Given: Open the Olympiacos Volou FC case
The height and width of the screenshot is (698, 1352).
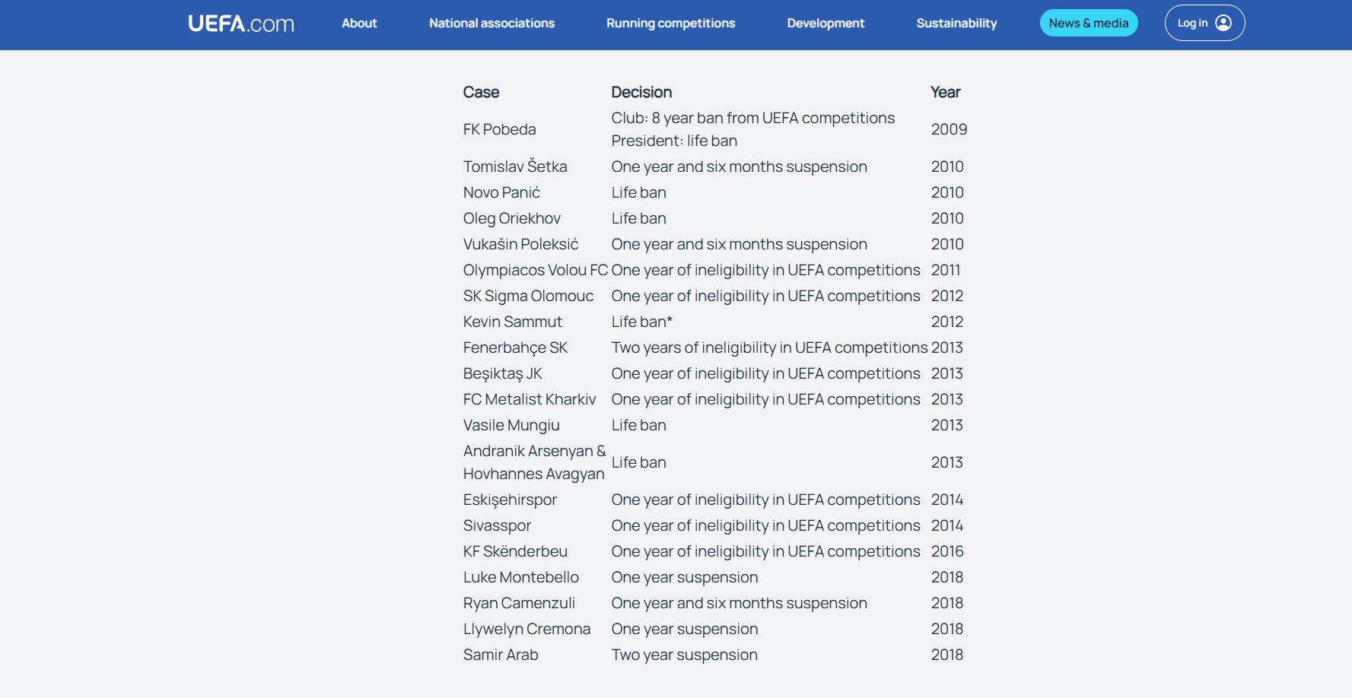Looking at the screenshot, I should coord(536,270).
